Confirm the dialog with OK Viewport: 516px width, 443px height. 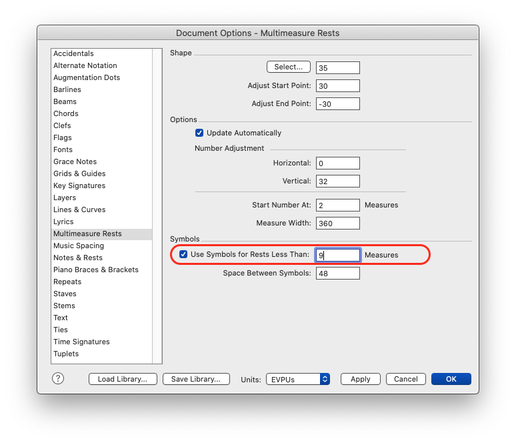pyautogui.click(x=451, y=379)
